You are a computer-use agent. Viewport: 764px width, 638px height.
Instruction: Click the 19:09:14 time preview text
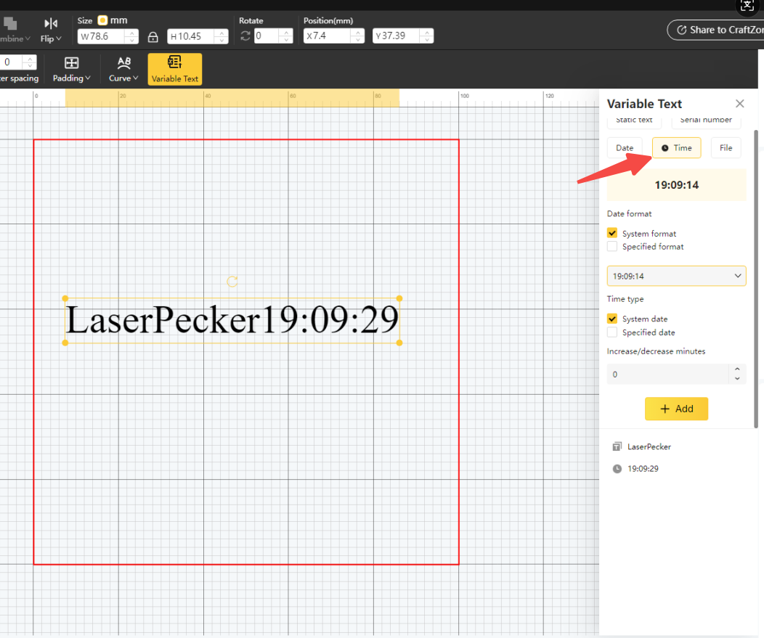676,185
